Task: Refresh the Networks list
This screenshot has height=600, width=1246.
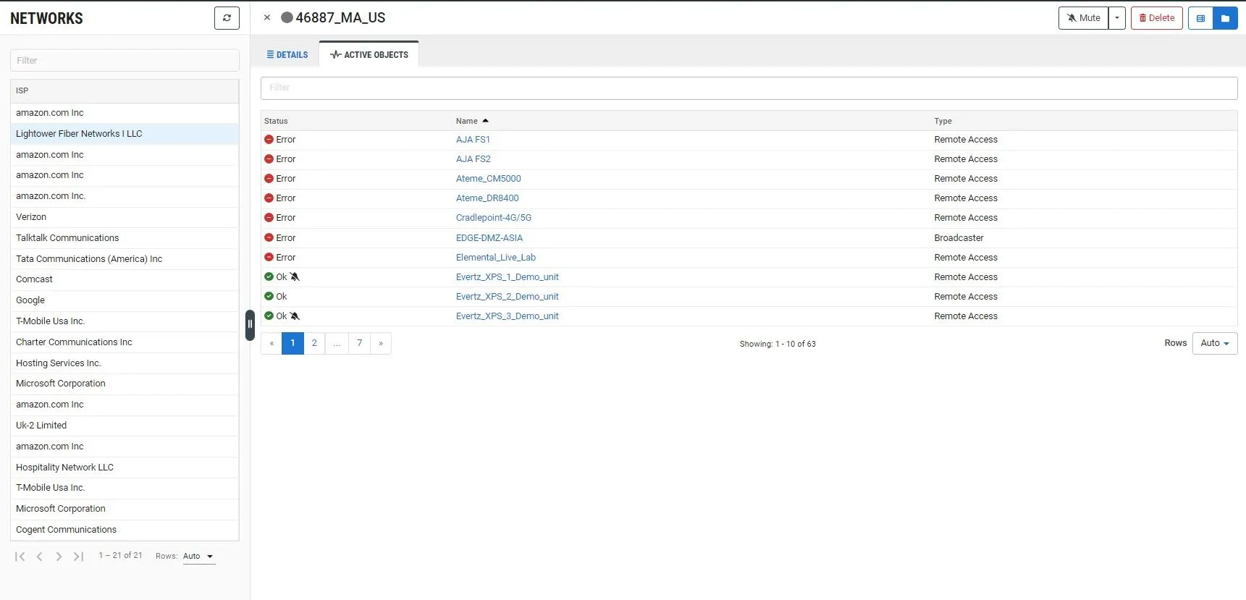Action: (x=227, y=18)
